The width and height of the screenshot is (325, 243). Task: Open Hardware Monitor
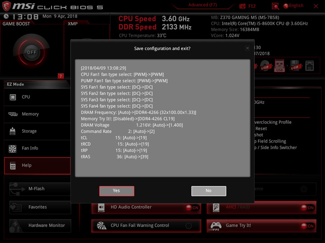[x=40, y=225]
